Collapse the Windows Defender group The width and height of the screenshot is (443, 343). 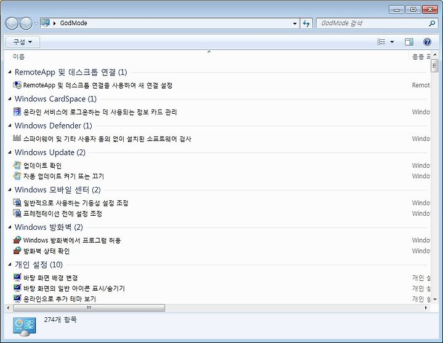(x=10, y=125)
